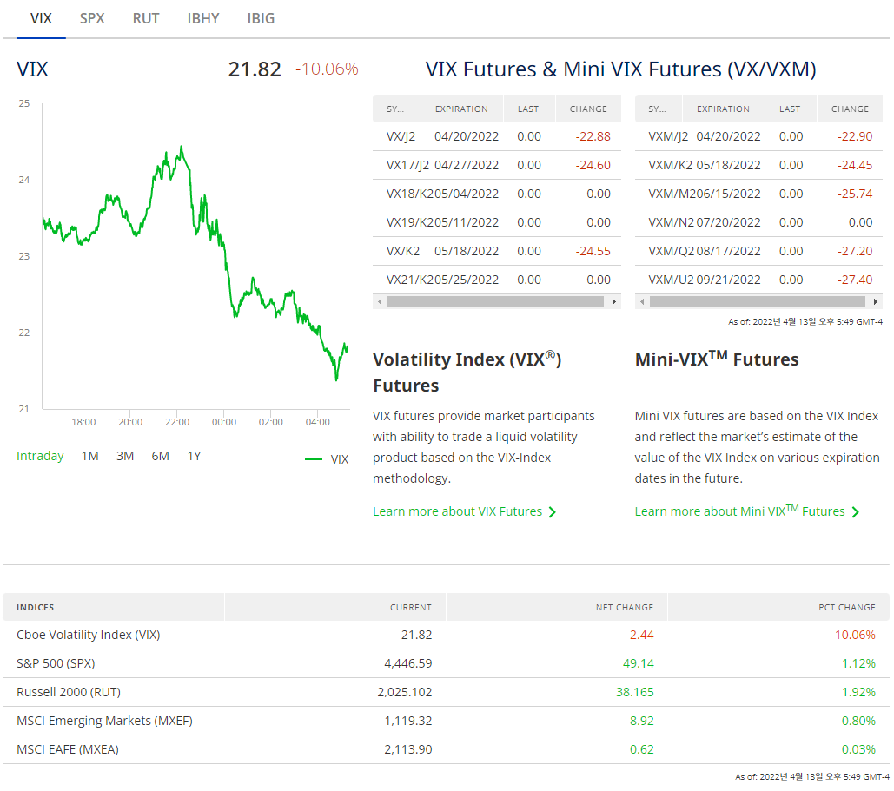Toggle the VIX series legend entry
894x791 pixels.
[x=327, y=459]
